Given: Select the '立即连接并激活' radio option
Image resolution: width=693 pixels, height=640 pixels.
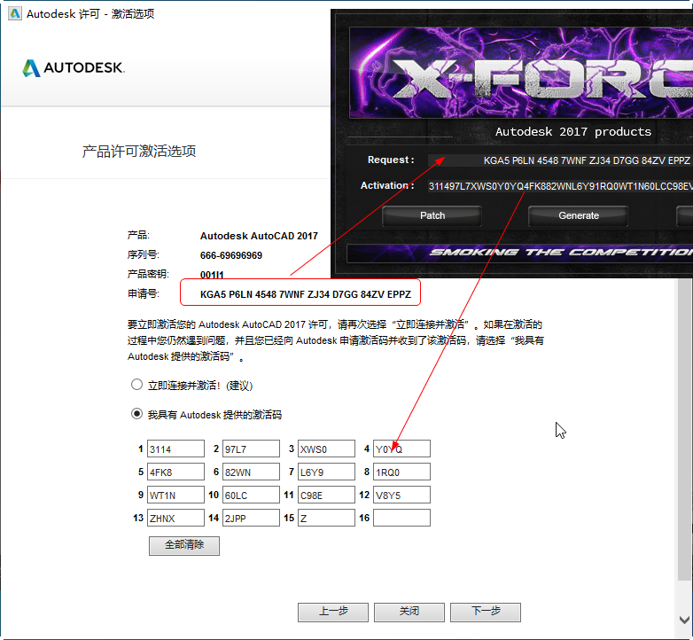Looking at the screenshot, I should click(136, 386).
